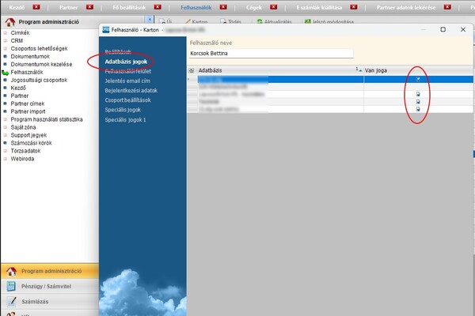Viewport: 475px width, 316px height.
Task: Open Törzsadatok tree item
Action: [x=25, y=151]
